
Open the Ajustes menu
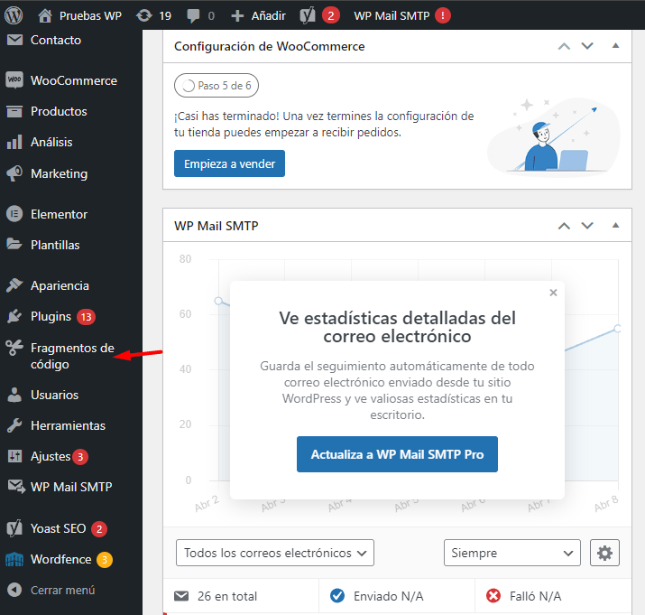point(51,456)
